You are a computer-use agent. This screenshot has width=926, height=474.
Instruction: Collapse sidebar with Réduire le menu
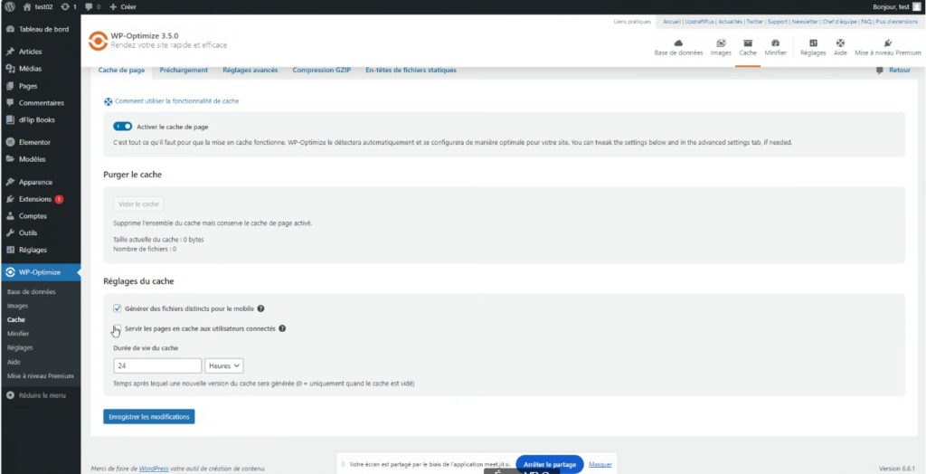click(38, 395)
